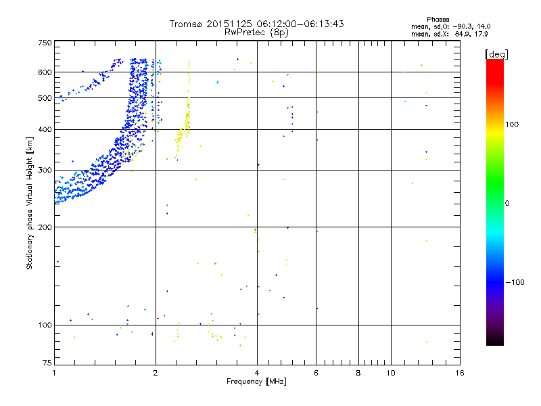Click the y-axis '500' tick label
The image size is (541, 406).
[x=45, y=98]
